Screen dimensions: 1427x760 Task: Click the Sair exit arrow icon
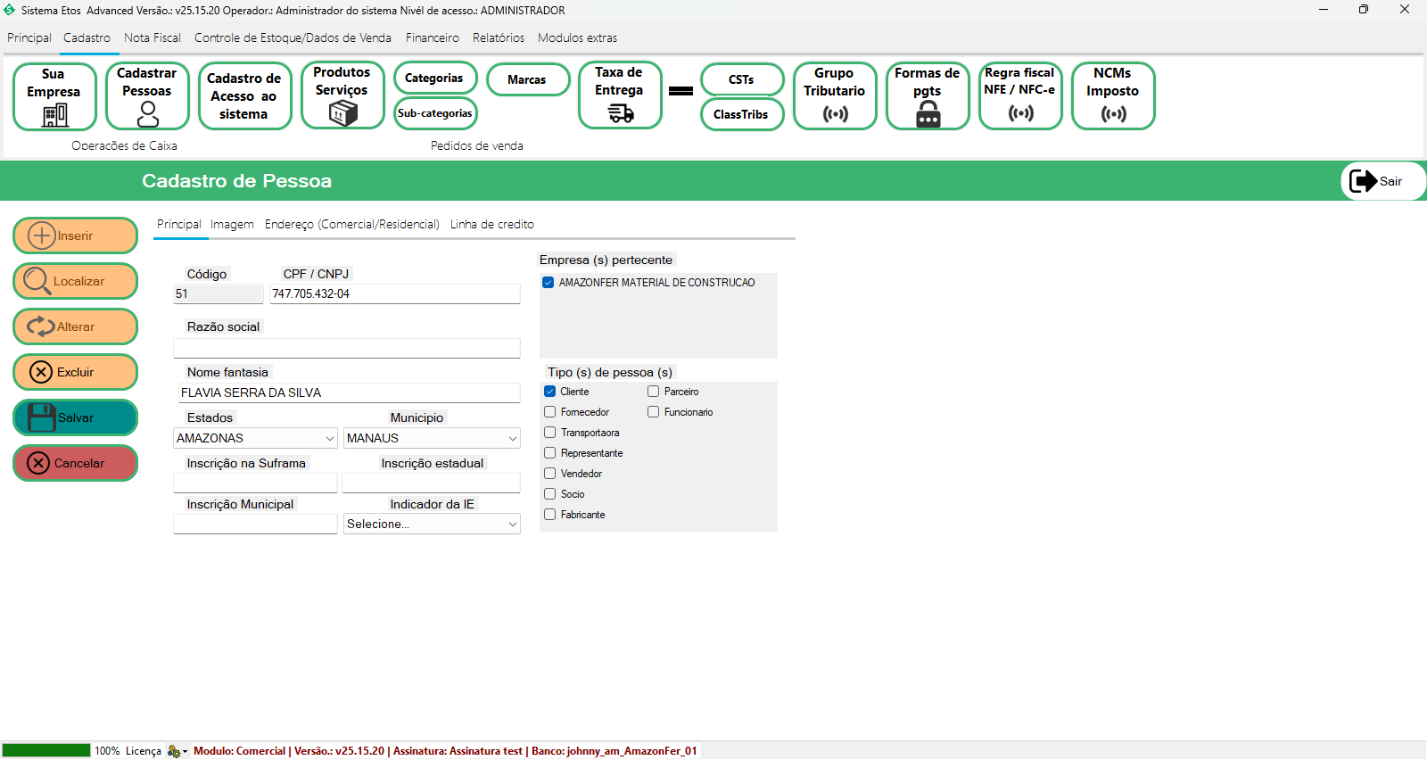pyautogui.click(x=1363, y=181)
